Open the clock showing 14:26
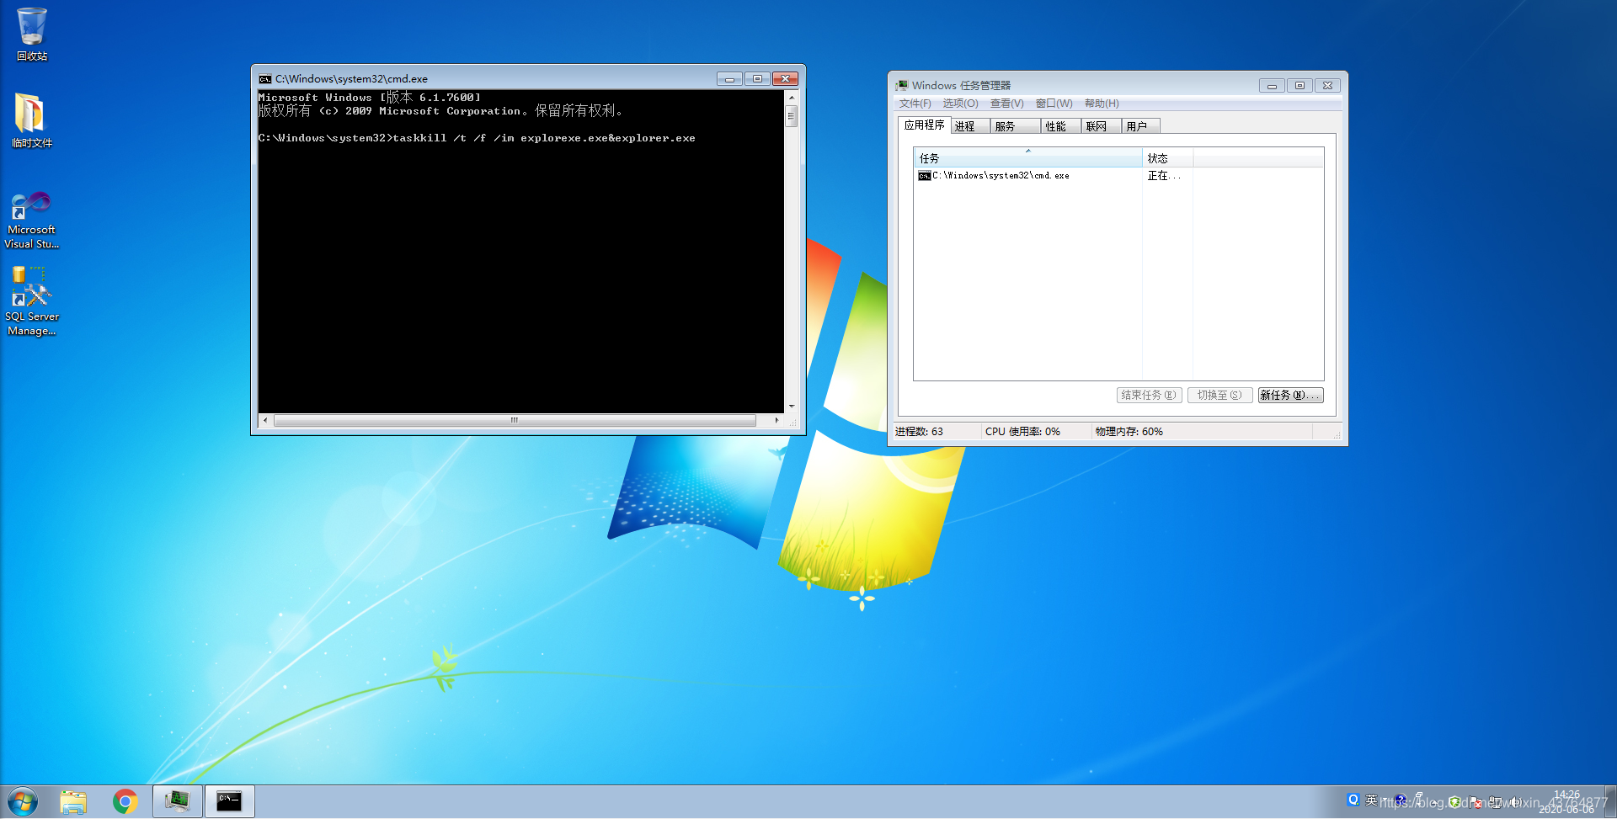The image size is (1617, 819). 1567,801
